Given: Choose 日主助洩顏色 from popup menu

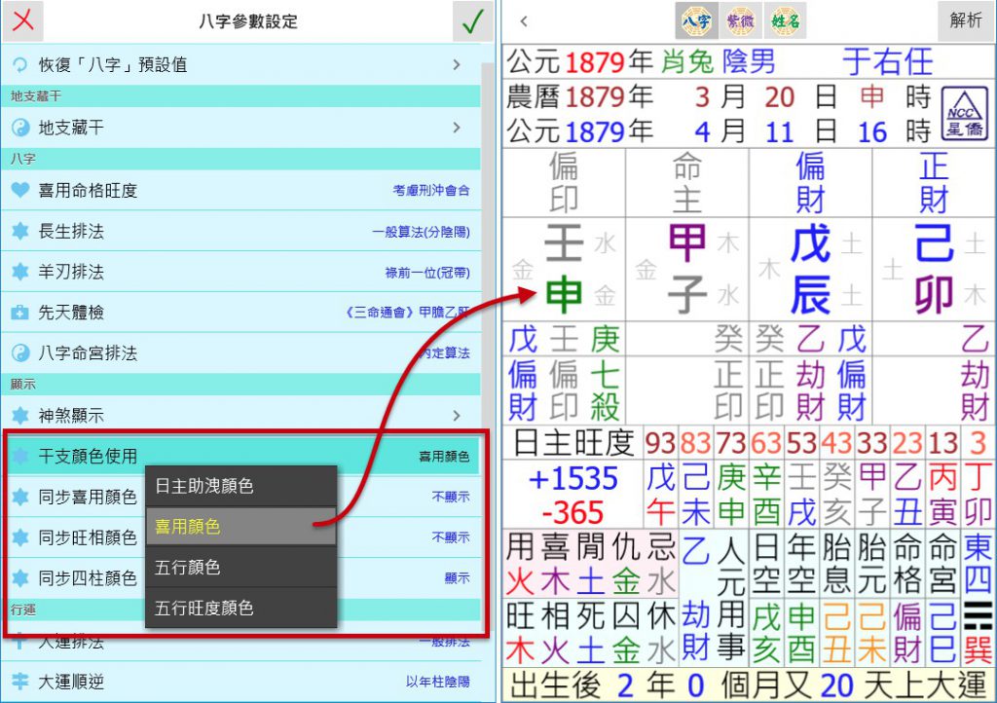Looking at the screenshot, I should click(x=240, y=486).
